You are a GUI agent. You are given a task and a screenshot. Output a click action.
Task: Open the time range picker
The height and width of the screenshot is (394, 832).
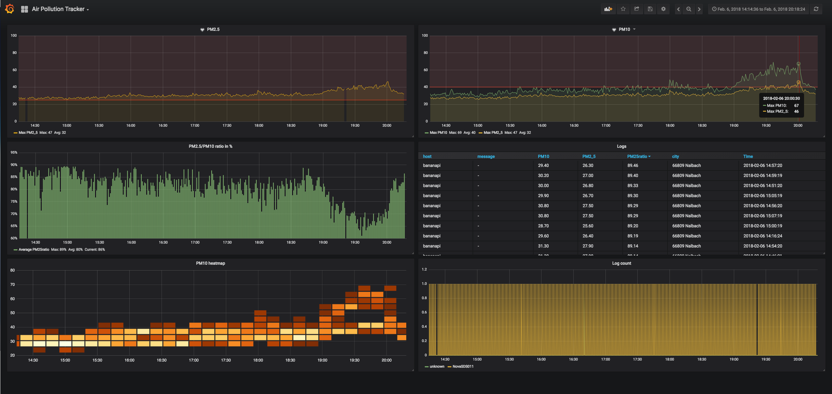point(758,9)
